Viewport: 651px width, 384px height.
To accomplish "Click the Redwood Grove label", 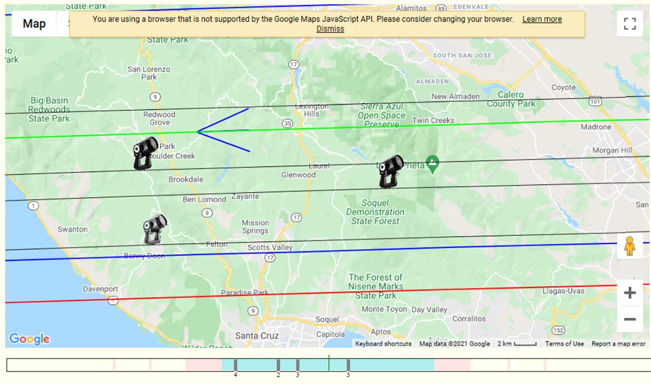I will point(159,118).
